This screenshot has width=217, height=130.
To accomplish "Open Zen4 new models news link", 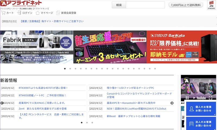I will pyautogui.click(x=43, y=109).
